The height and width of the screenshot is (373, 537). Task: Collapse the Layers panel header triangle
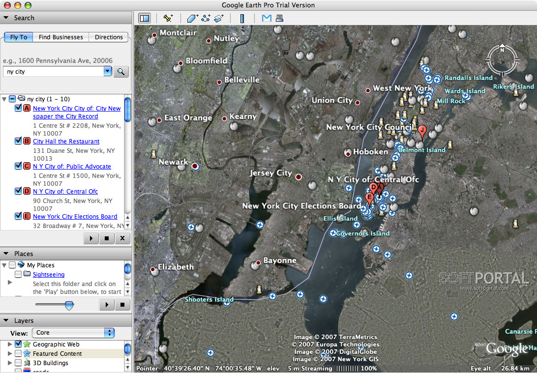pyautogui.click(x=6, y=320)
